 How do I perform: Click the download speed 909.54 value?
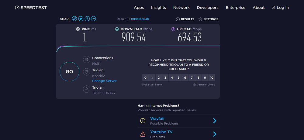pyautogui.click(x=133, y=37)
